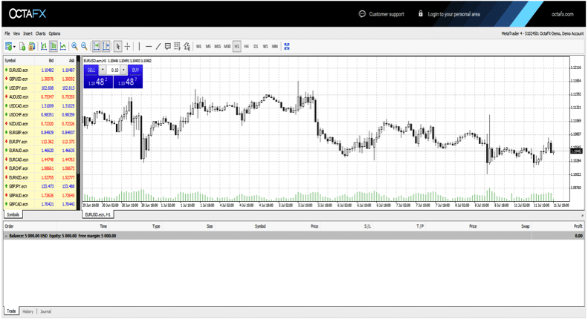This screenshot has width=588, height=319.
Task: Open the Charts menu
Action: click(40, 33)
